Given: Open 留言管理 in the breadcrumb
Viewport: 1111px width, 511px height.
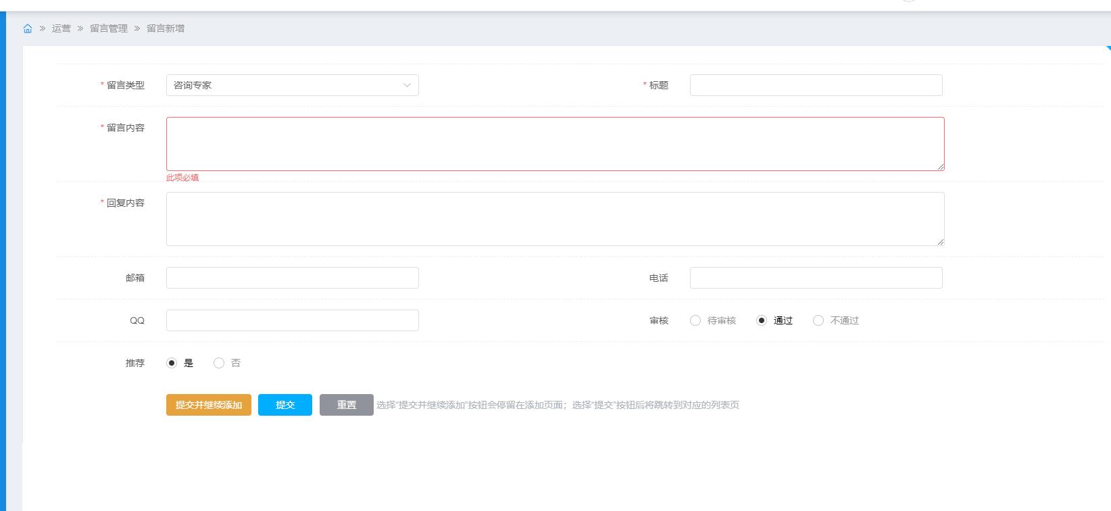Looking at the screenshot, I should [109, 28].
